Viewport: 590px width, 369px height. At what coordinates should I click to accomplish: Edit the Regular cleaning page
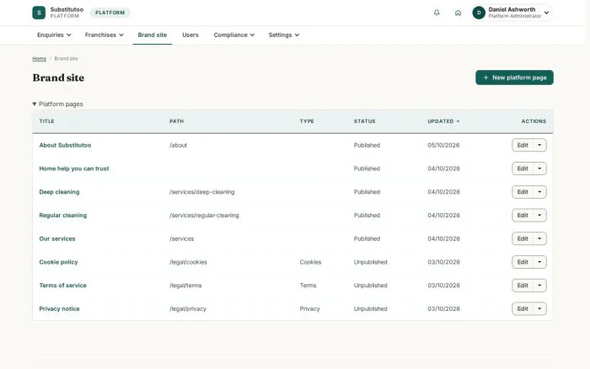click(x=523, y=215)
